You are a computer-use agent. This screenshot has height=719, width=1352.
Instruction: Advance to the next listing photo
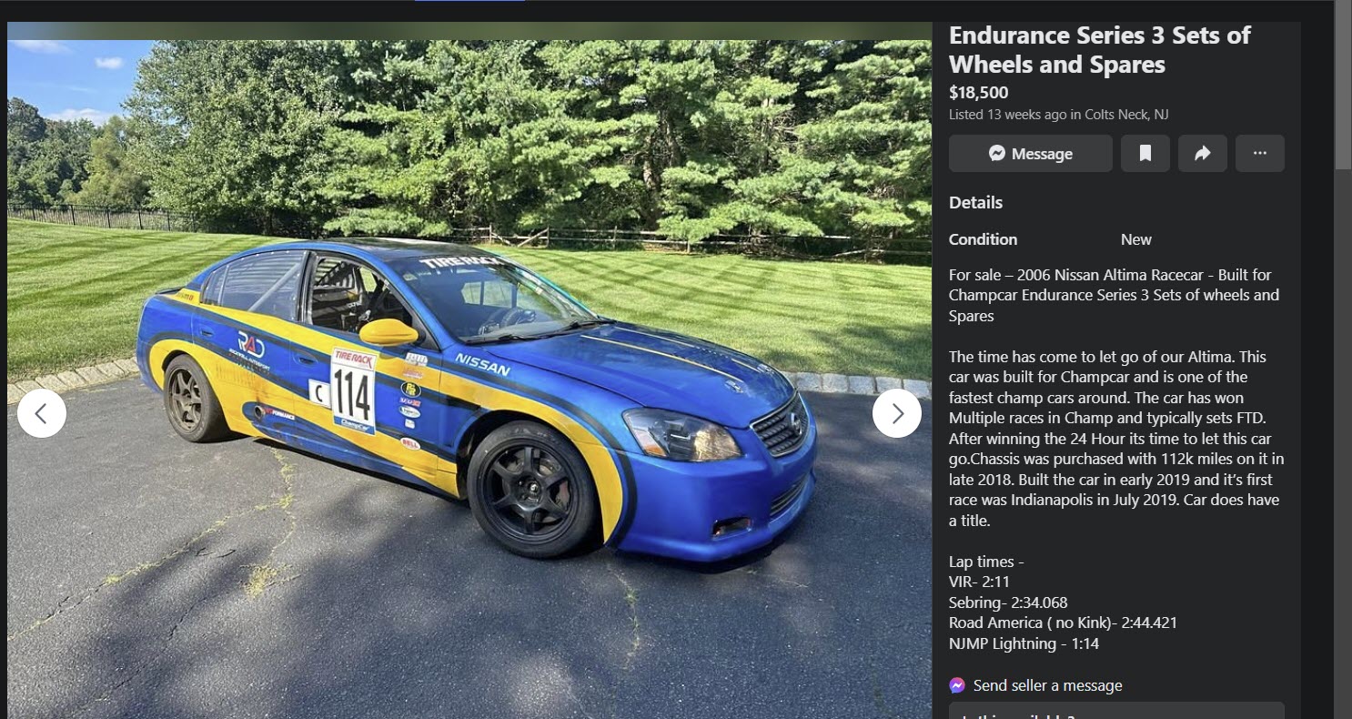pyautogui.click(x=897, y=413)
